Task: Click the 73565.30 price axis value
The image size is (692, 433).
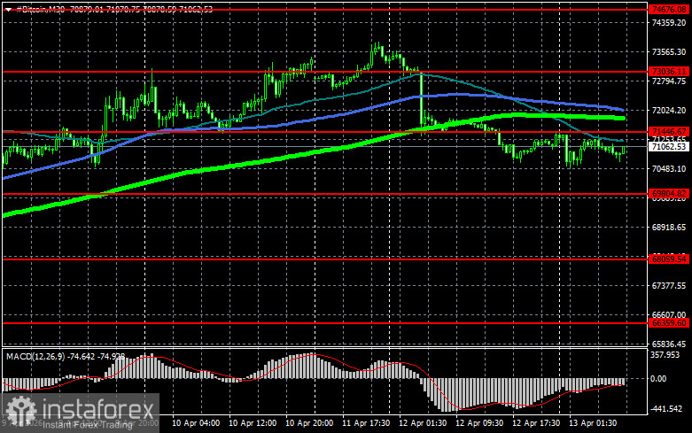Action: click(x=669, y=52)
